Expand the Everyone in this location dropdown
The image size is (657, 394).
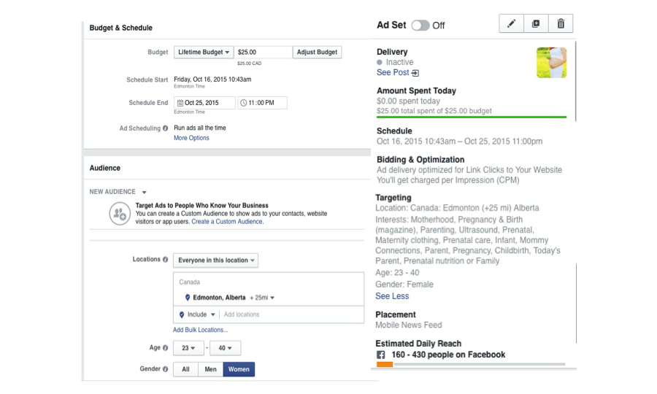tap(215, 260)
